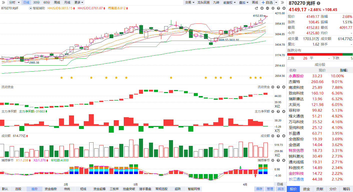Switch to 周线 chart period
This screenshot has height=192, width=353.
[57, 2]
